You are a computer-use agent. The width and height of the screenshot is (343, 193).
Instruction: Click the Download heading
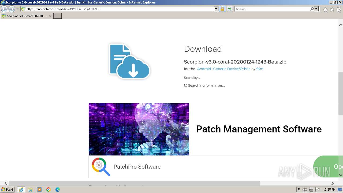click(x=203, y=49)
